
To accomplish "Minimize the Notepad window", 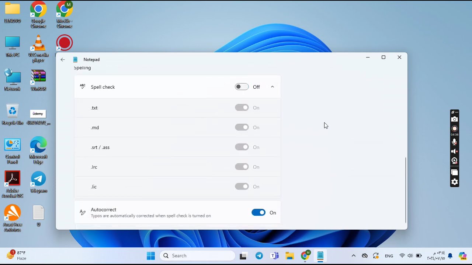I will coord(368,57).
